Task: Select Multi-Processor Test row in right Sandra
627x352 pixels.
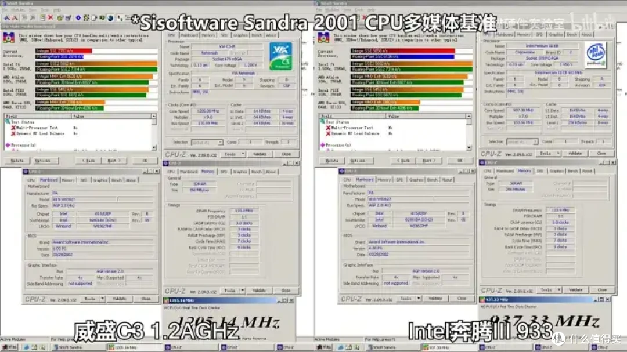Action: point(352,128)
